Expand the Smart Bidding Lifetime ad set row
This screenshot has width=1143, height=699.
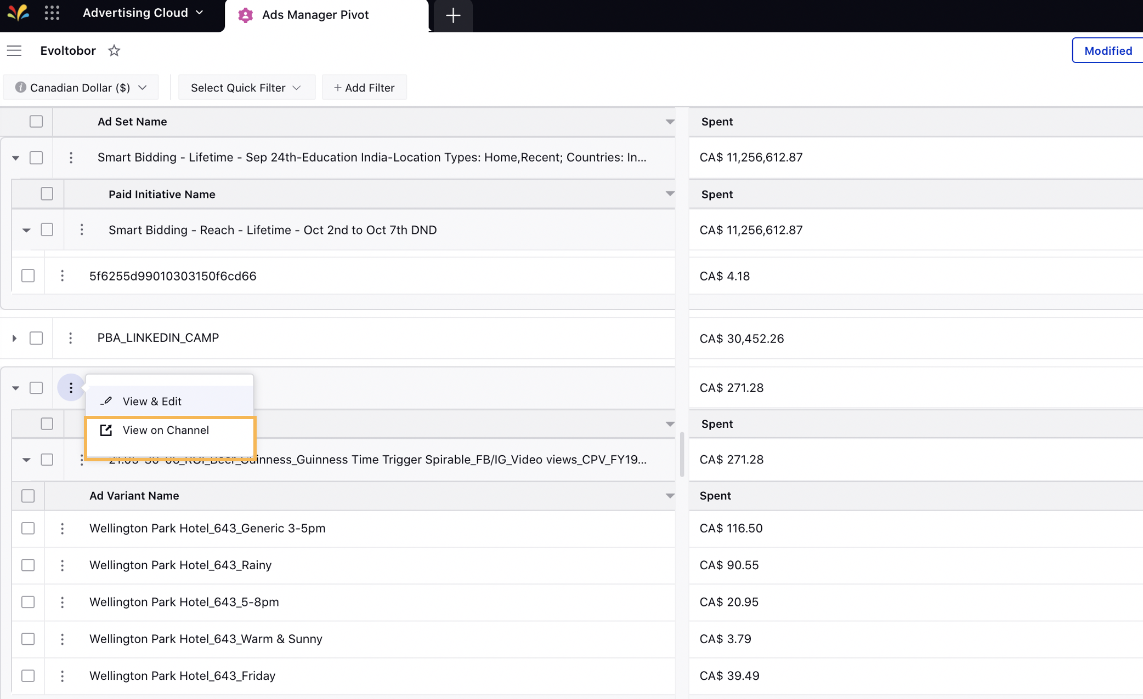(x=15, y=157)
